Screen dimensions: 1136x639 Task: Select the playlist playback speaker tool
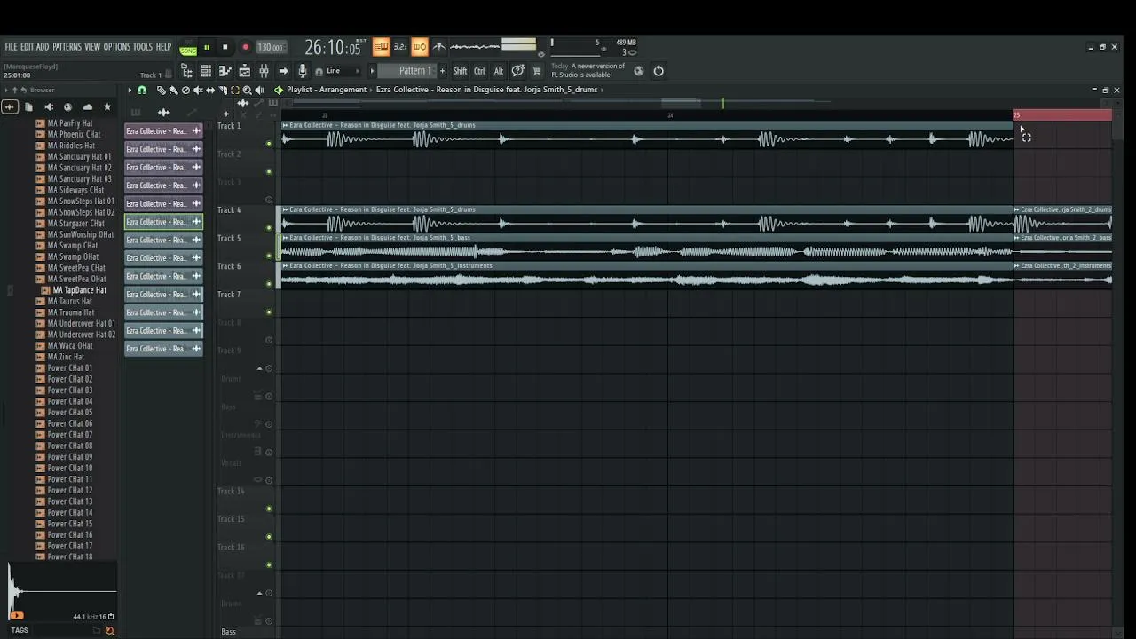tap(260, 91)
